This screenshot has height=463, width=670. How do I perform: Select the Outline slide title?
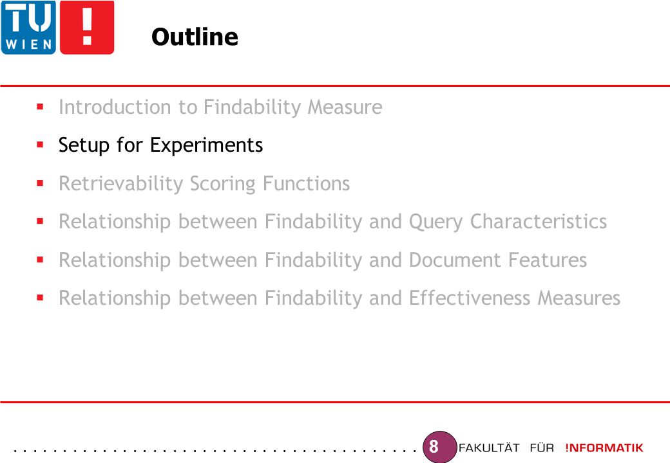195,37
